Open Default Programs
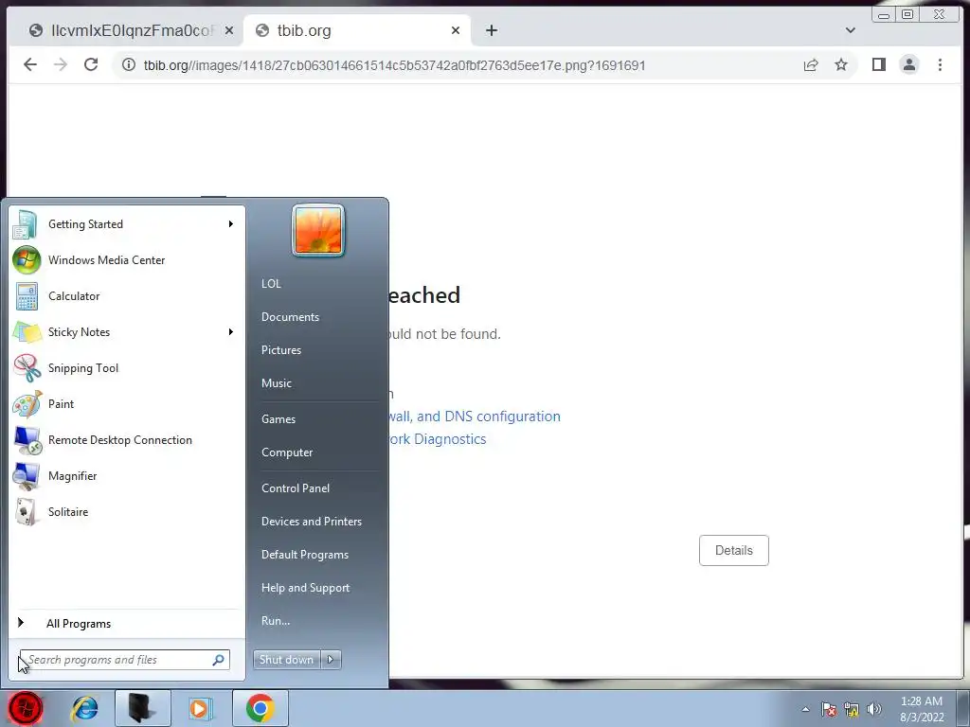Viewport: 970px width, 727px height. pos(305,555)
